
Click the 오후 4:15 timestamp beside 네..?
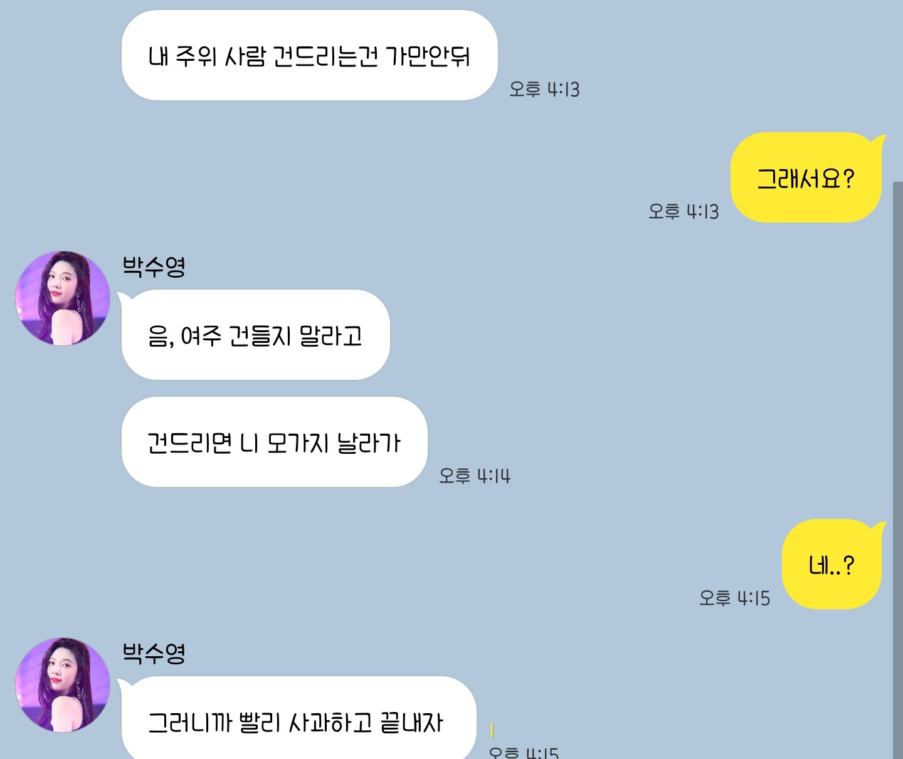(x=734, y=598)
